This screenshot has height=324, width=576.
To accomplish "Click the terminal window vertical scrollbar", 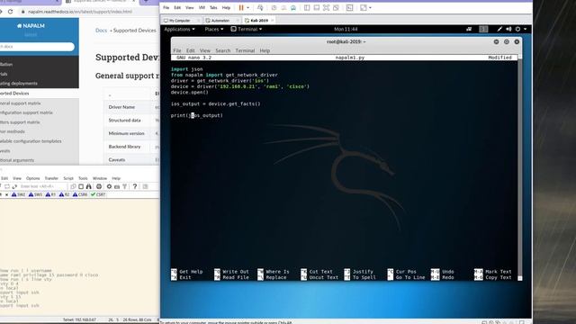I will point(520,167).
